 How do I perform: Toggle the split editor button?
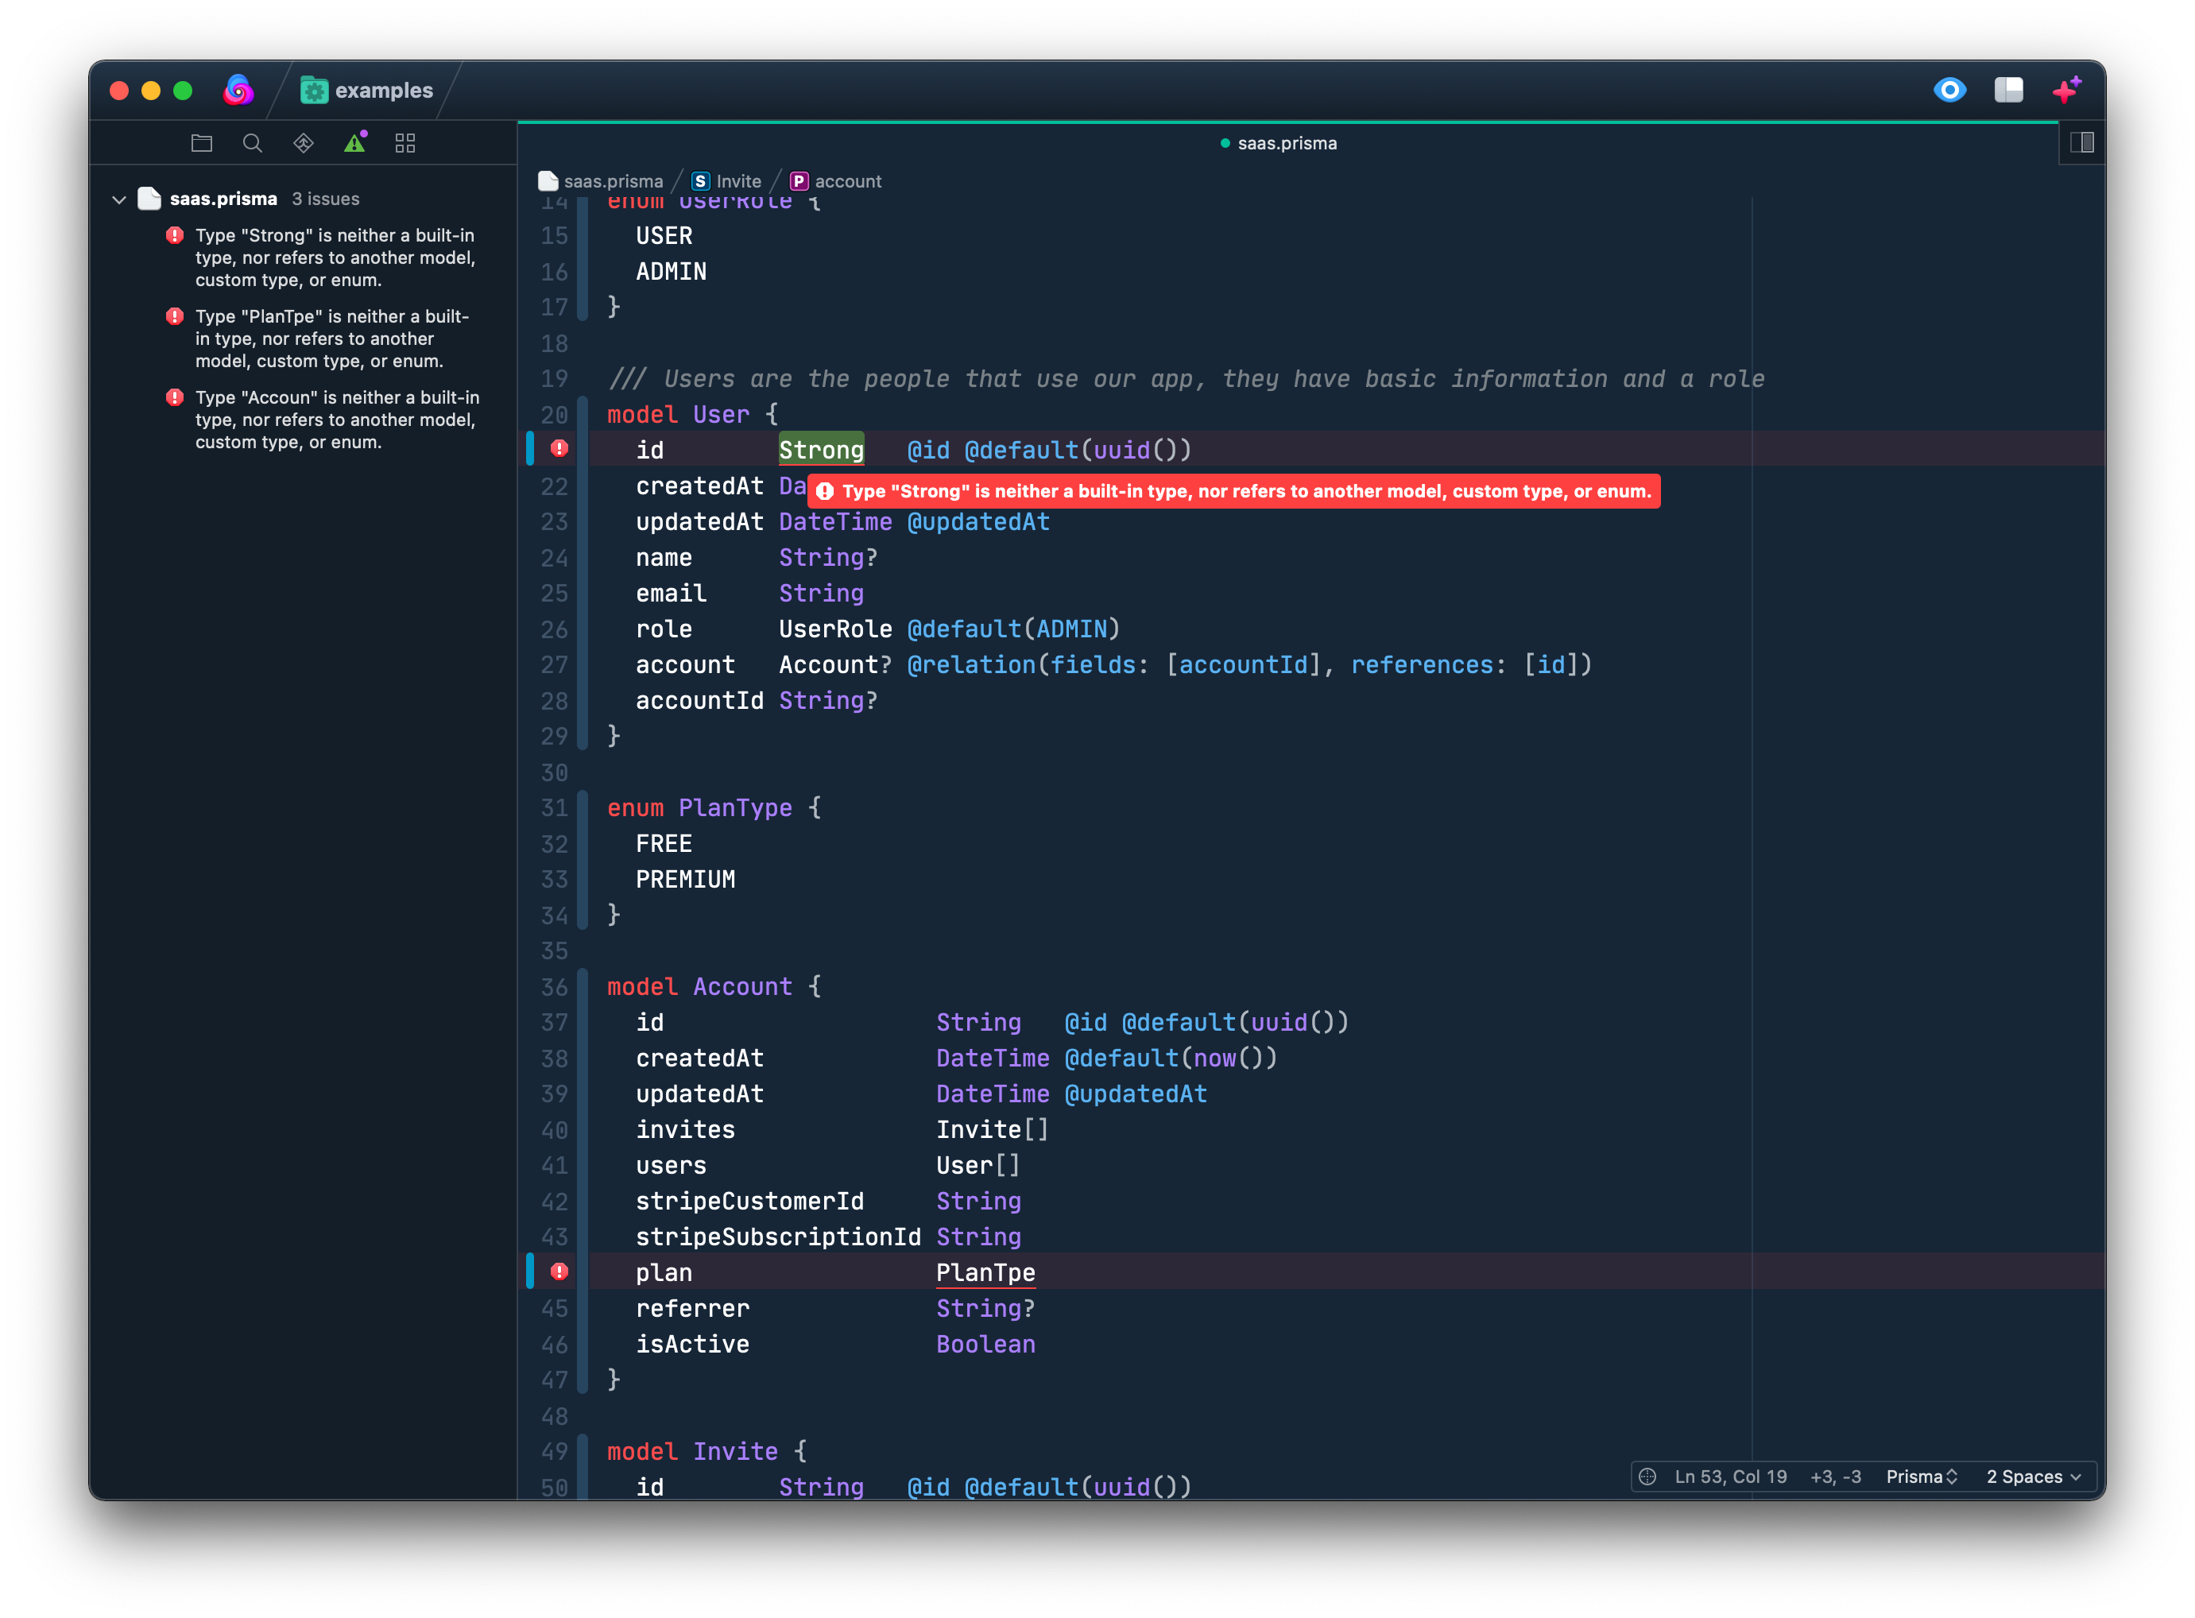tap(2081, 143)
